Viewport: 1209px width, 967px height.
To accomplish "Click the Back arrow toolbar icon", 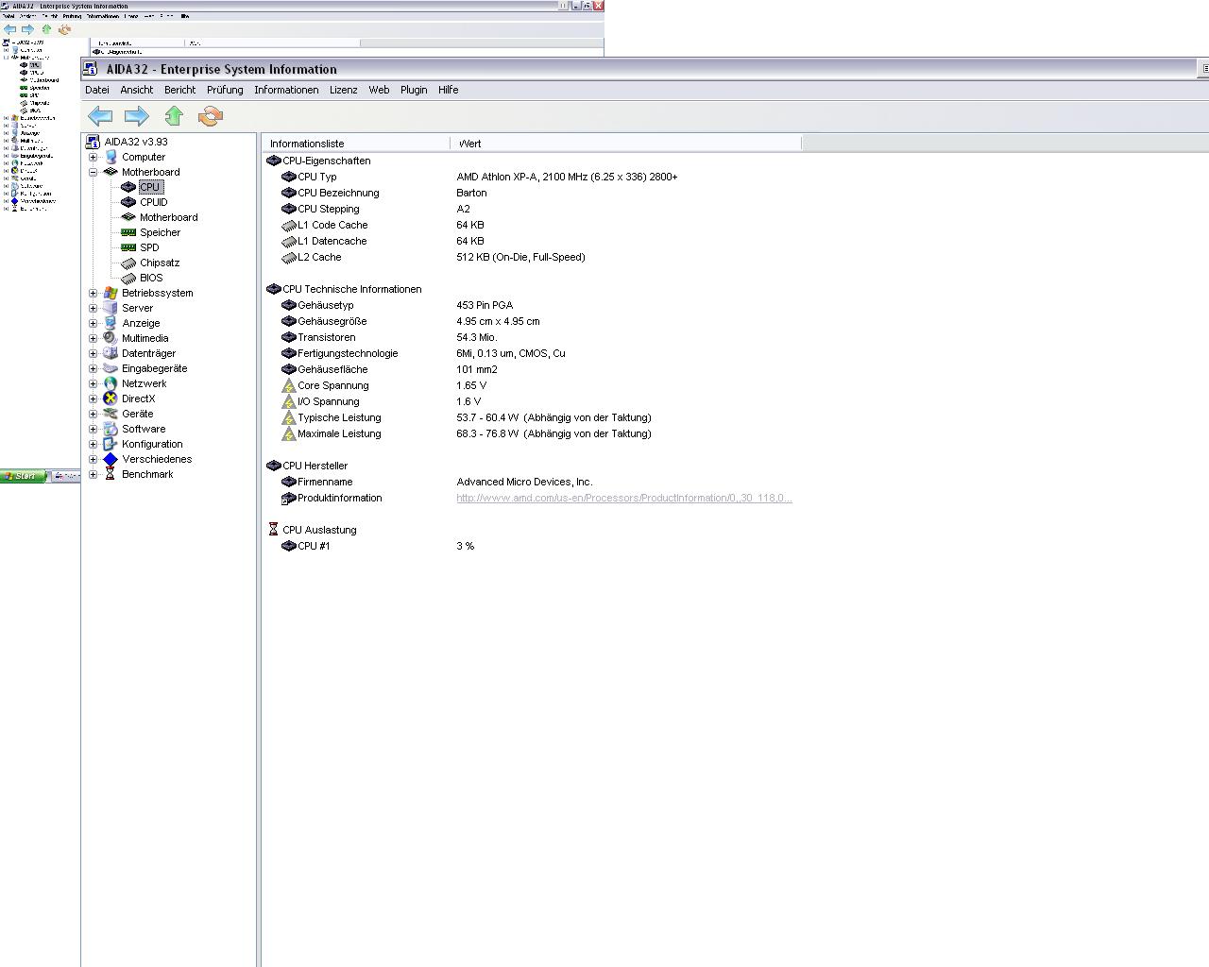I will [x=100, y=116].
